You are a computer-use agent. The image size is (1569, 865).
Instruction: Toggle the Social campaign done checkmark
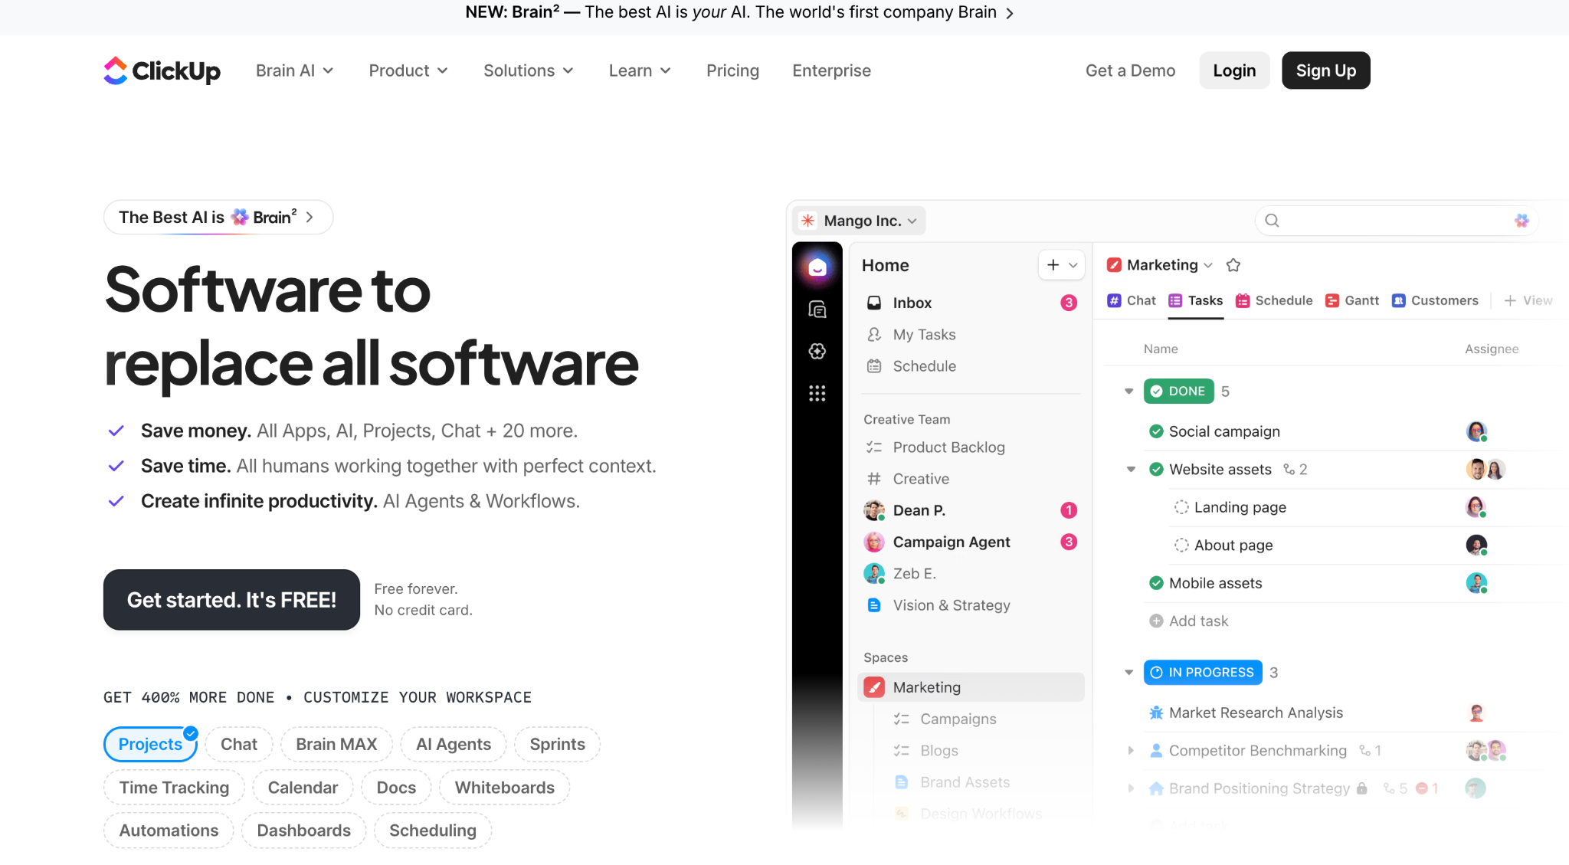point(1156,431)
